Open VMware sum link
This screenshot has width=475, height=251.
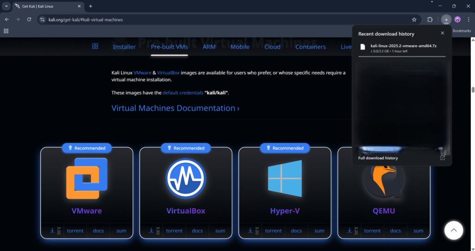[x=121, y=231]
